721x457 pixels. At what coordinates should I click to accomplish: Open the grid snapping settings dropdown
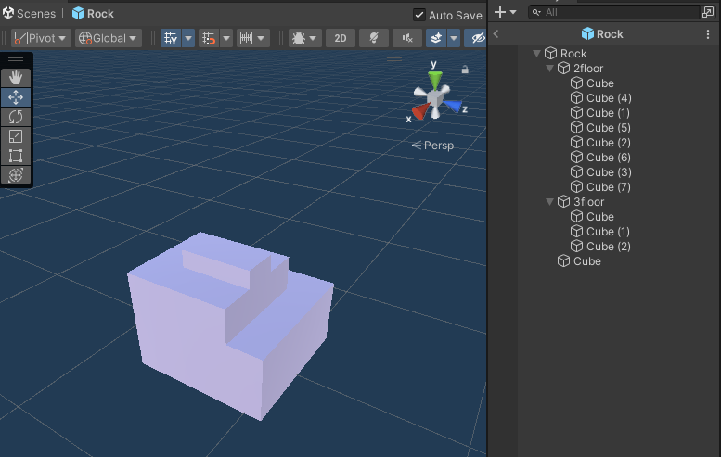click(226, 38)
